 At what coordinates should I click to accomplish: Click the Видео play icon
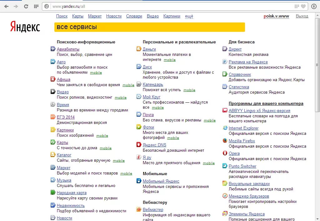point(53,91)
